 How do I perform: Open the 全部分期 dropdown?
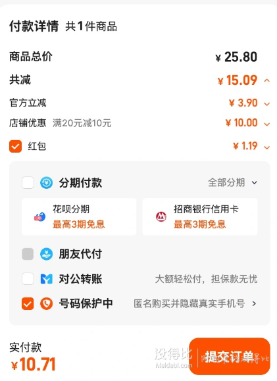click(x=232, y=182)
